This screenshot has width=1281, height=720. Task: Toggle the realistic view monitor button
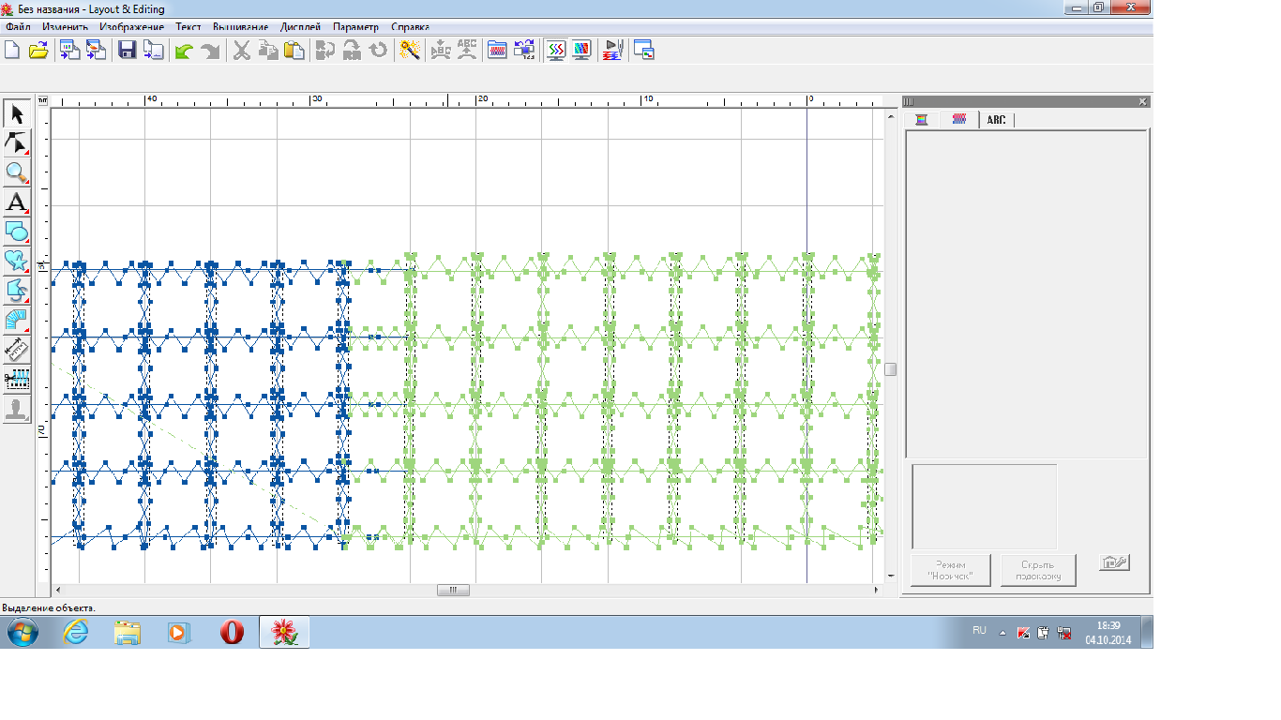(582, 51)
